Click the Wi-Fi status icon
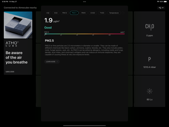Screen dimensions: 169x127 (158, 2)
